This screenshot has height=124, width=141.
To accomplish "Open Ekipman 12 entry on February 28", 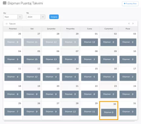I will point(51,42).
